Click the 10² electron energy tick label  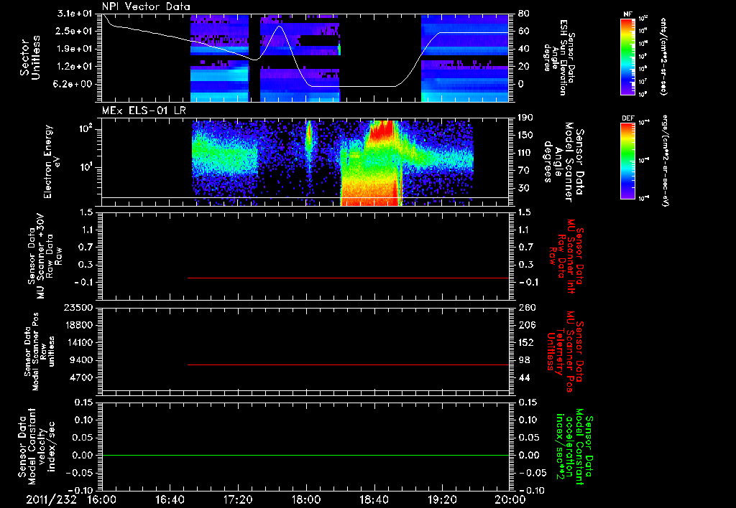tap(86, 129)
